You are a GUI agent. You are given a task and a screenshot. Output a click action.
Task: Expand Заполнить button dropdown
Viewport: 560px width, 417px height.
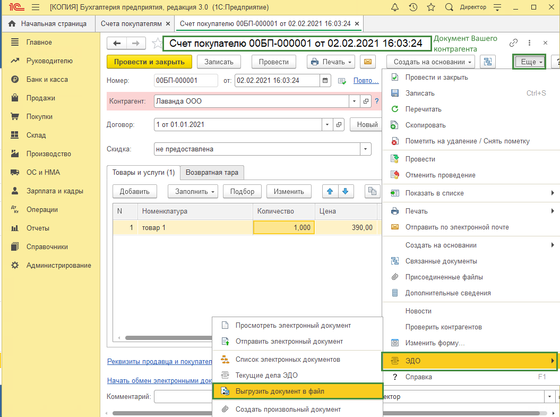pos(193,192)
